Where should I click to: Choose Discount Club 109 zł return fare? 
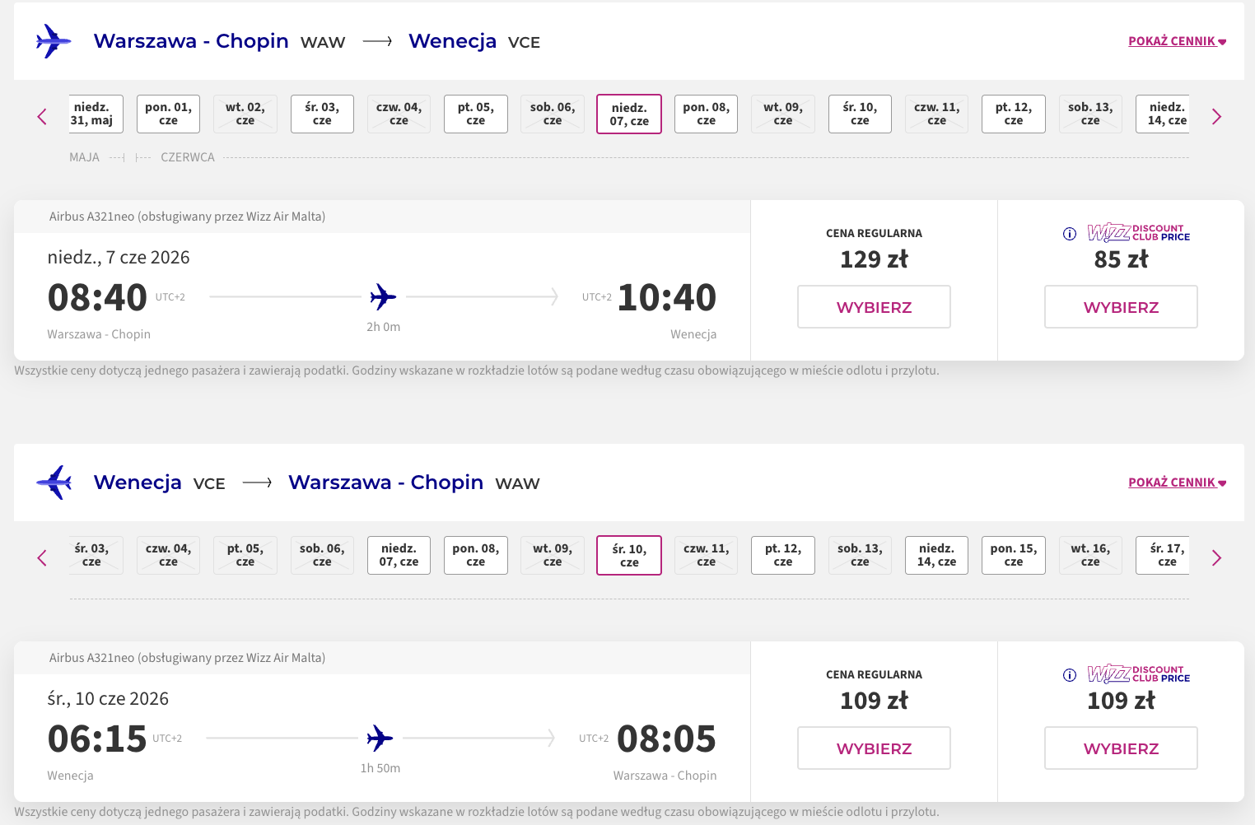click(x=1121, y=748)
